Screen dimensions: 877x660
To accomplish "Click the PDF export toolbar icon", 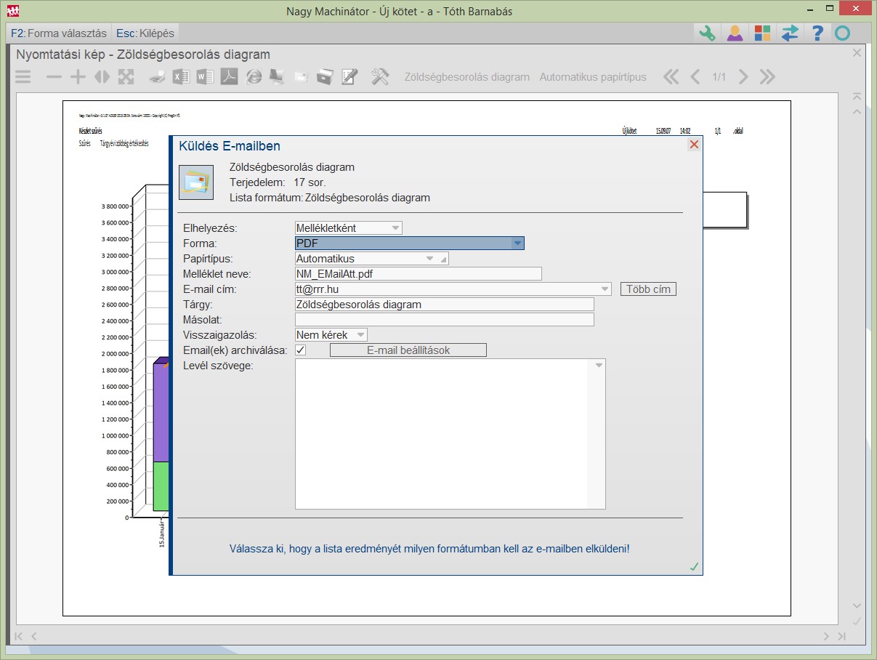I will click(229, 77).
